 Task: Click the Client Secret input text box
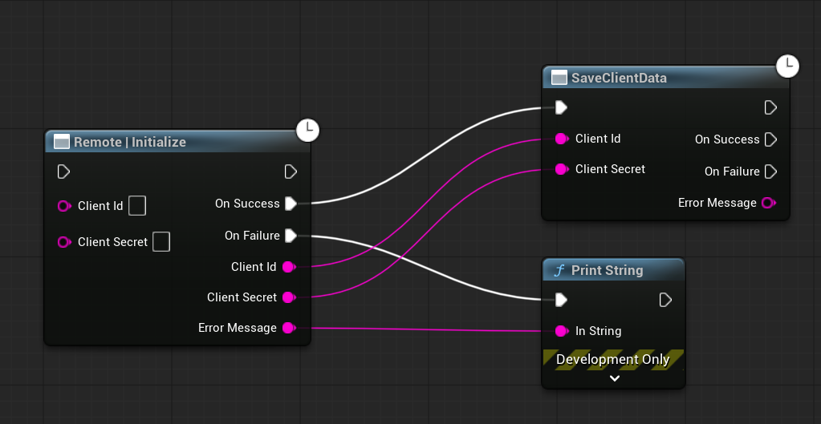coord(161,242)
